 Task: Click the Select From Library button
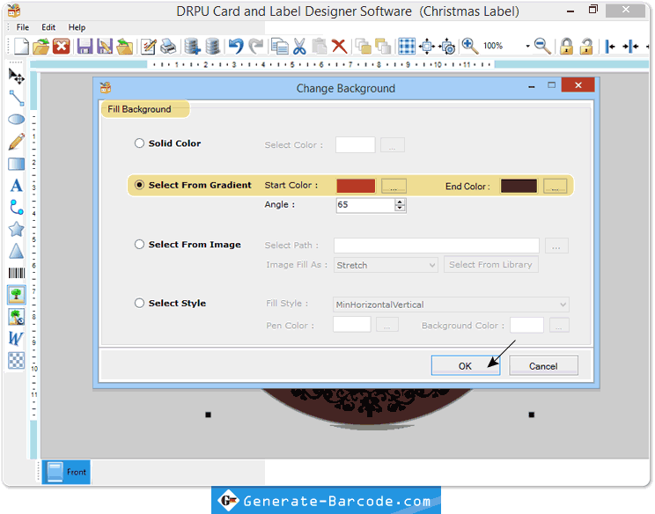click(x=490, y=265)
